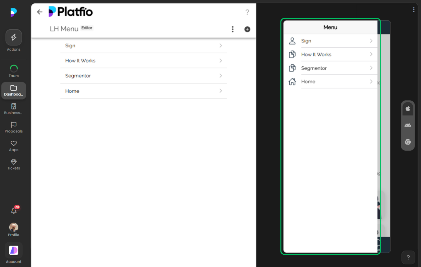Image resolution: width=421 pixels, height=267 pixels.
Task: Open Dashboards from the sidebar
Action: tap(14, 90)
